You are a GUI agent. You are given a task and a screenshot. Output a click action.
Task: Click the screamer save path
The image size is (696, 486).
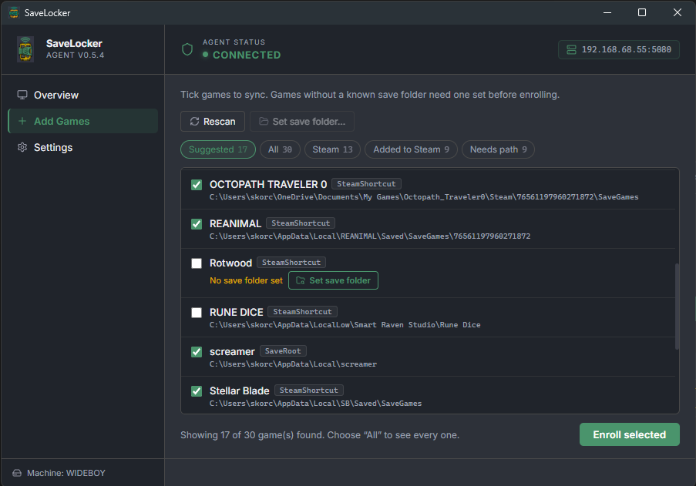(293, 364)
